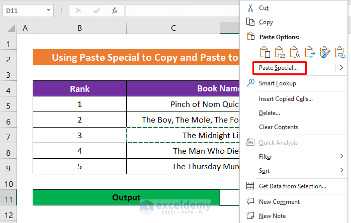Click the Insert Function fx button
Image resolution: width=351 pixels, height=223 pixels.
pos(115,10)
